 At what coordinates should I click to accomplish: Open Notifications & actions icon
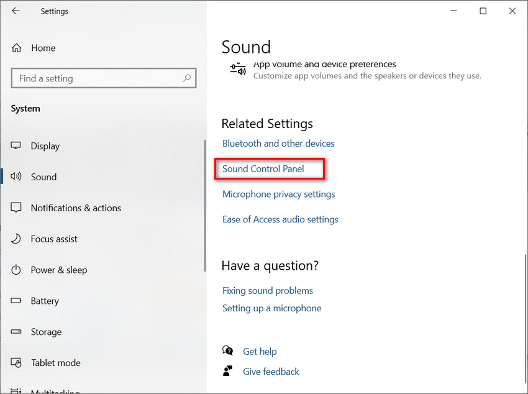point(17,208)
